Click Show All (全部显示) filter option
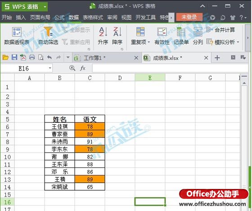Screen dimensions: 252x211 (76, 30)
